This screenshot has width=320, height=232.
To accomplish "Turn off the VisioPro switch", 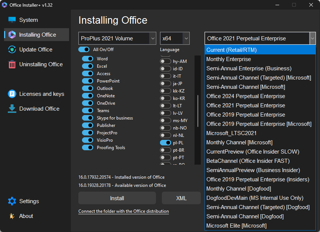I will tap(88, 140).
